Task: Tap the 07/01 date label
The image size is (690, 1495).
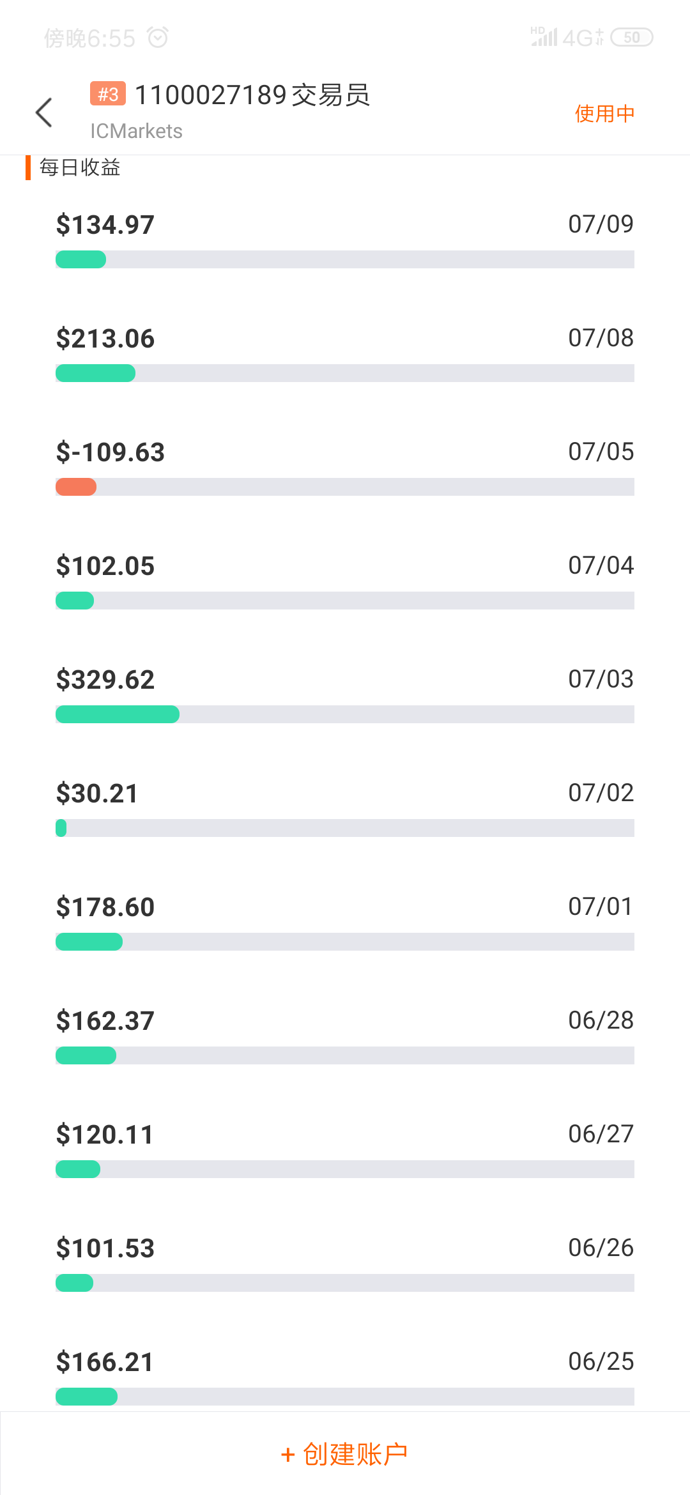Action: 601,907
